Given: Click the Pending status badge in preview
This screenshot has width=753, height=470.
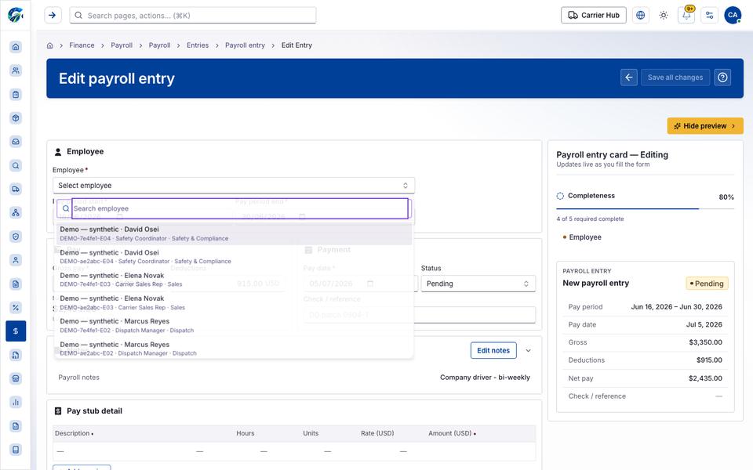Looking at the screenshot, I should (x=707, y=284).
